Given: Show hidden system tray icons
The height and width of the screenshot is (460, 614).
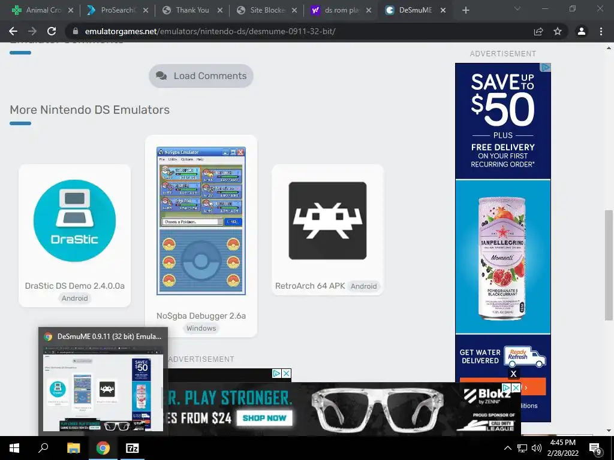Looking at the screenshot, I should pos(507,448).
